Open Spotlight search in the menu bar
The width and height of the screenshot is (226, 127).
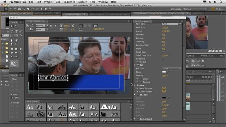click(221, 2)
